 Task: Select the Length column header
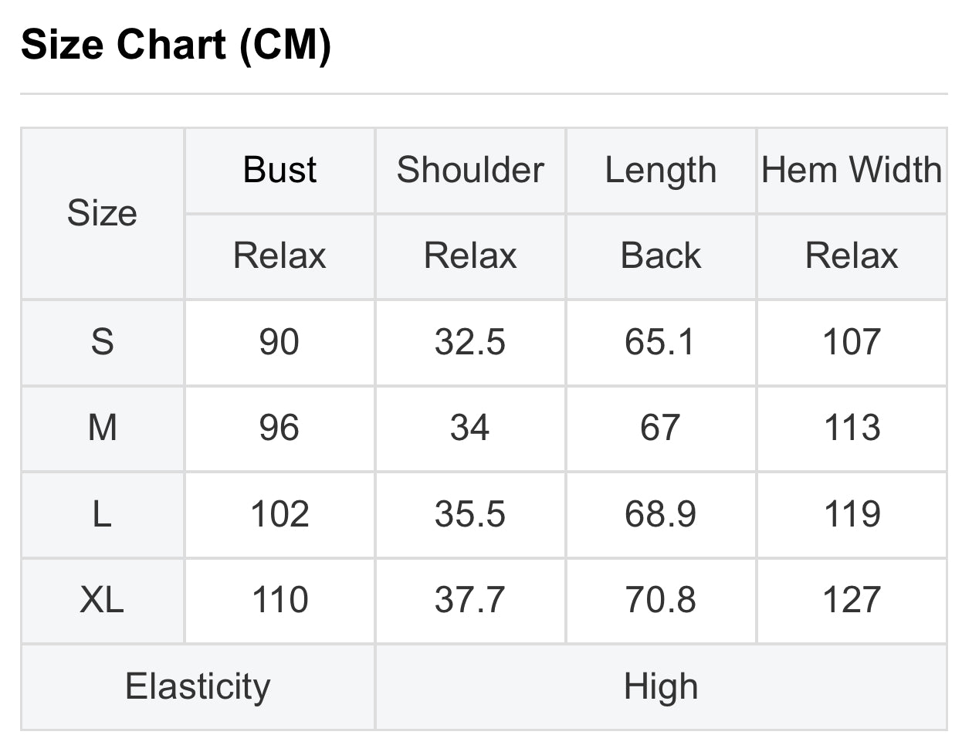(661, 170)
